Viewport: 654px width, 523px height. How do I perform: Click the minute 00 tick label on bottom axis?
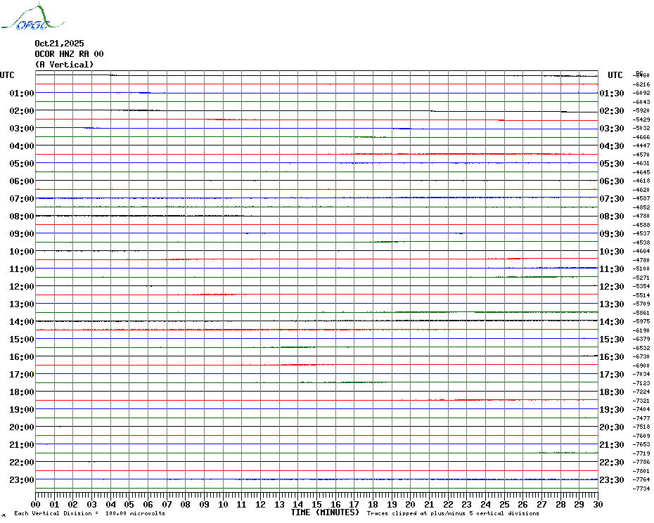pos(36,505)
